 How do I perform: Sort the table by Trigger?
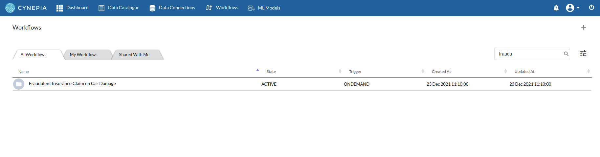355,72
